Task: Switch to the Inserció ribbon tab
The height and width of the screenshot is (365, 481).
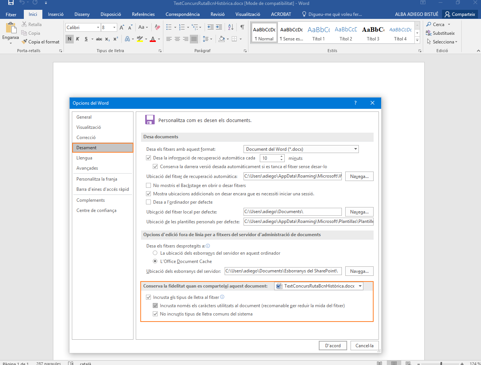Action: click(56, 14)
